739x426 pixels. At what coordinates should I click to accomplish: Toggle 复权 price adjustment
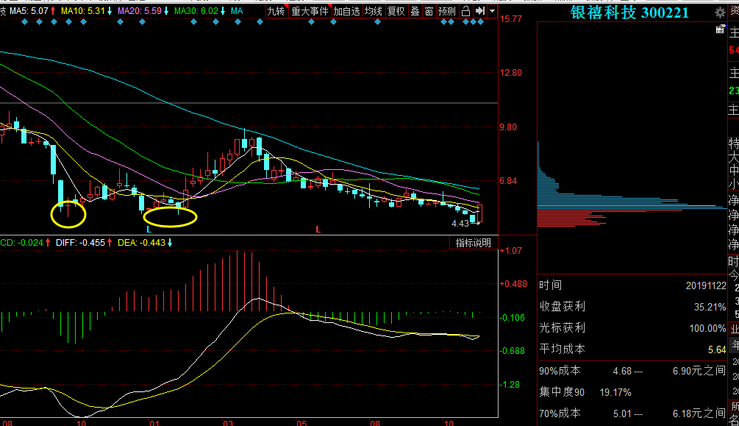pyautogui.click(x=396, y=11)
